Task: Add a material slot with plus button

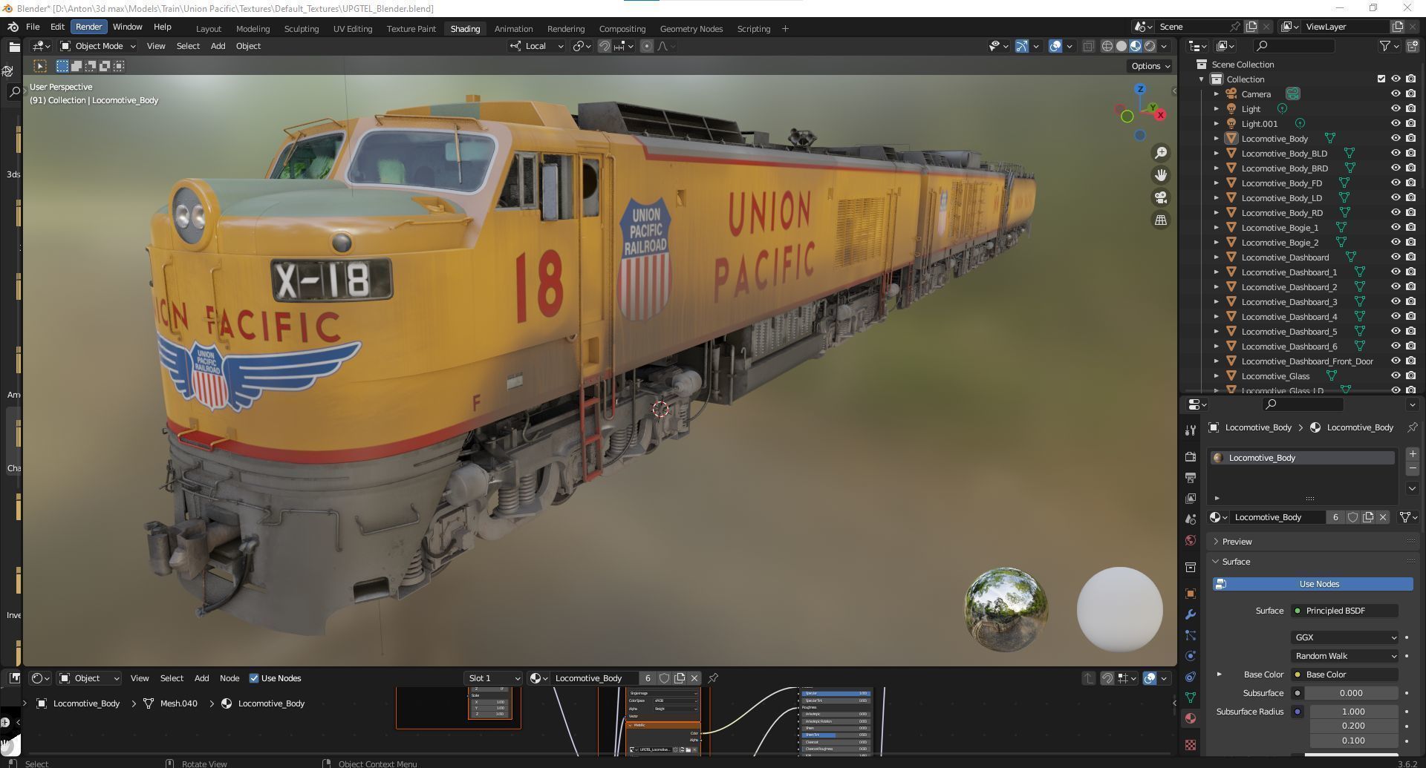Action: pos(1413,454)
